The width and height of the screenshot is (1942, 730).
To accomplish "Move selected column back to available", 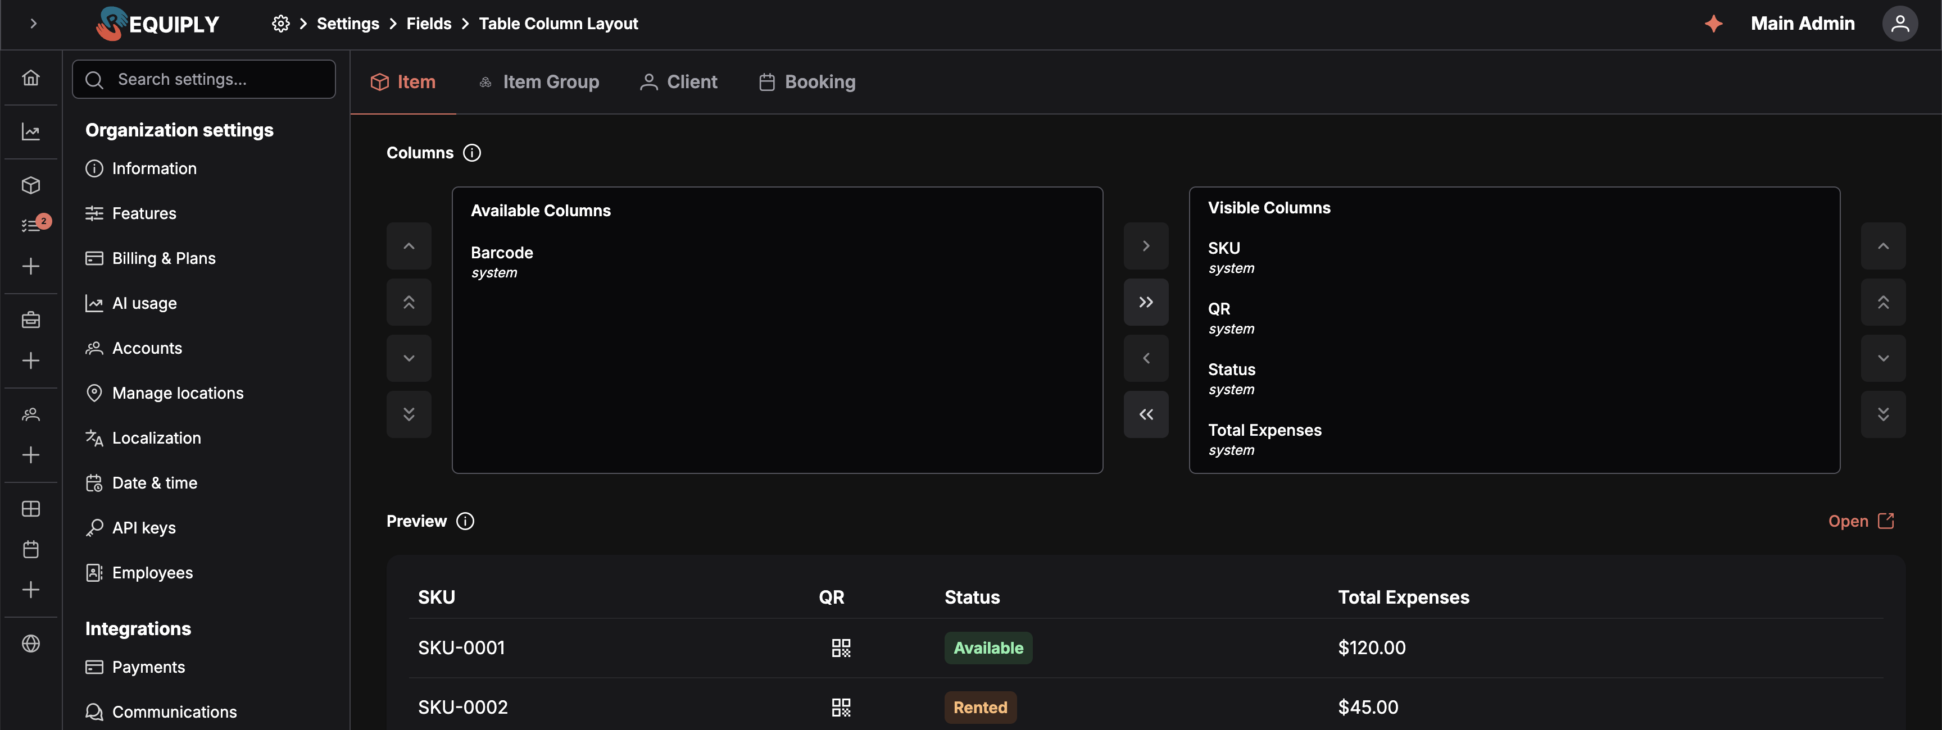I will 1146,358.
